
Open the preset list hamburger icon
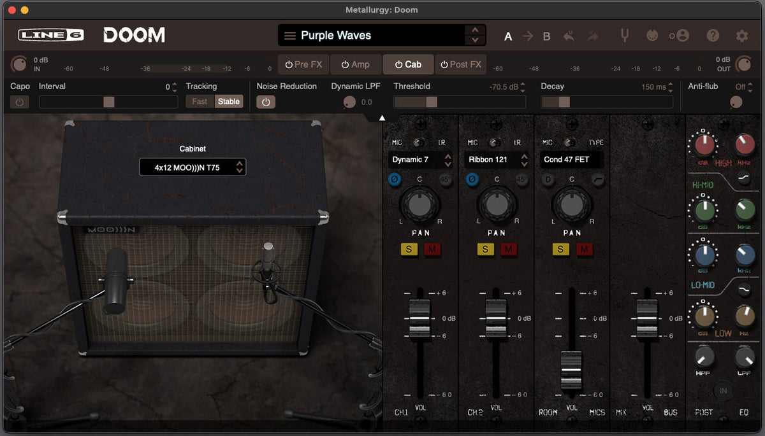click(290, 36)
